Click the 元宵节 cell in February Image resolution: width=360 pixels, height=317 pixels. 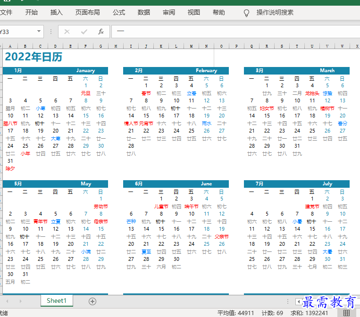[x=146, y=124]
